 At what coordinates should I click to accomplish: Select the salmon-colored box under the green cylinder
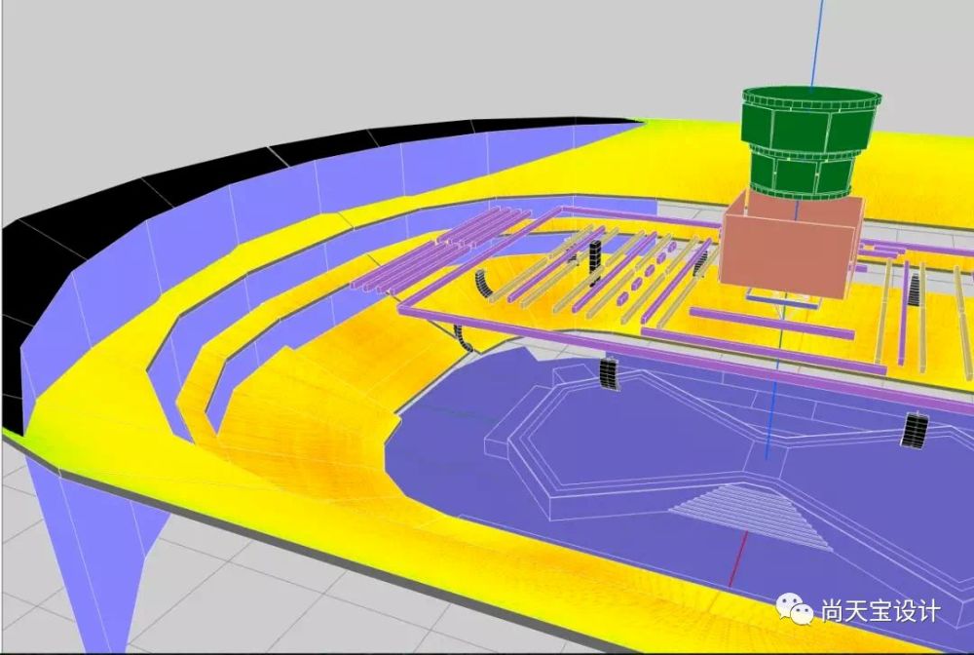pos(791,245)
